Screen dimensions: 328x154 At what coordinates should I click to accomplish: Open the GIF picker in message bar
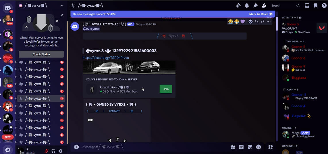(x=241, y=147)
